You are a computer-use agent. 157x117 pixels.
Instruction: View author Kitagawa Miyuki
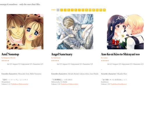(x=9, y=58)
